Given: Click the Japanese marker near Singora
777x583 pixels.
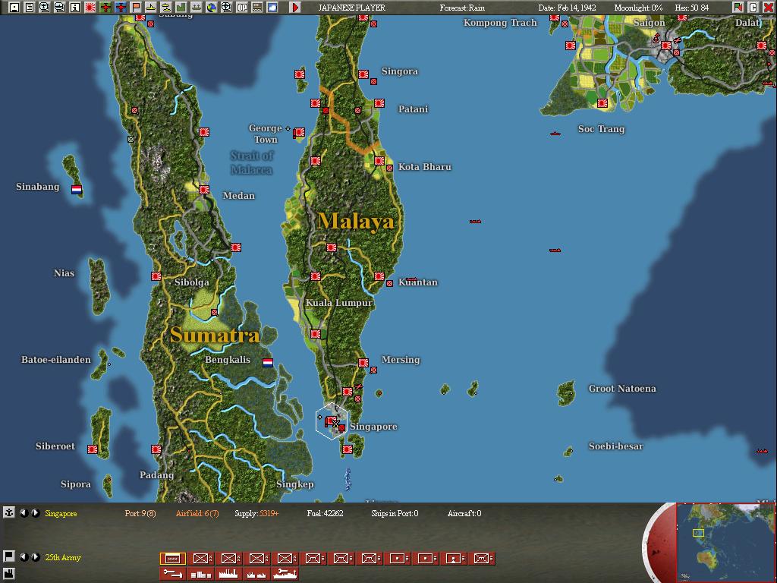Looking at the screenshot, I should point(363,74).
